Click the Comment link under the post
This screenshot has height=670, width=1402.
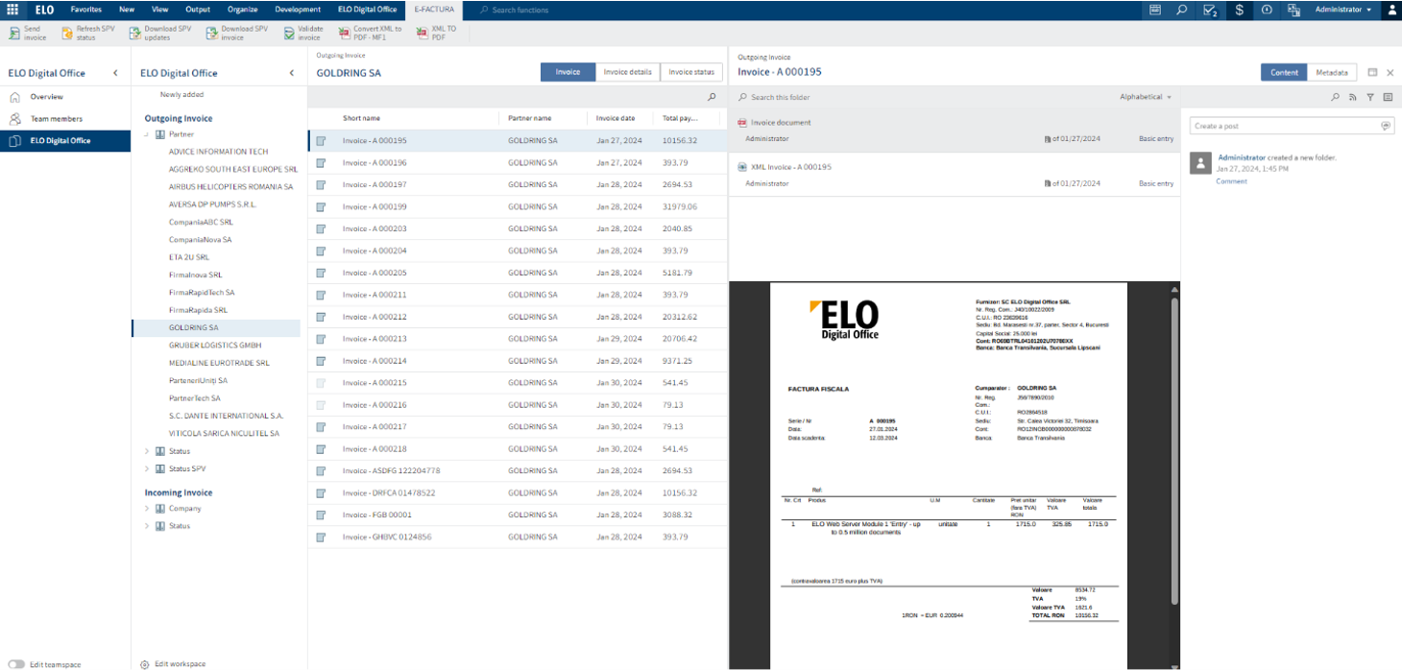pos(1231,181)
